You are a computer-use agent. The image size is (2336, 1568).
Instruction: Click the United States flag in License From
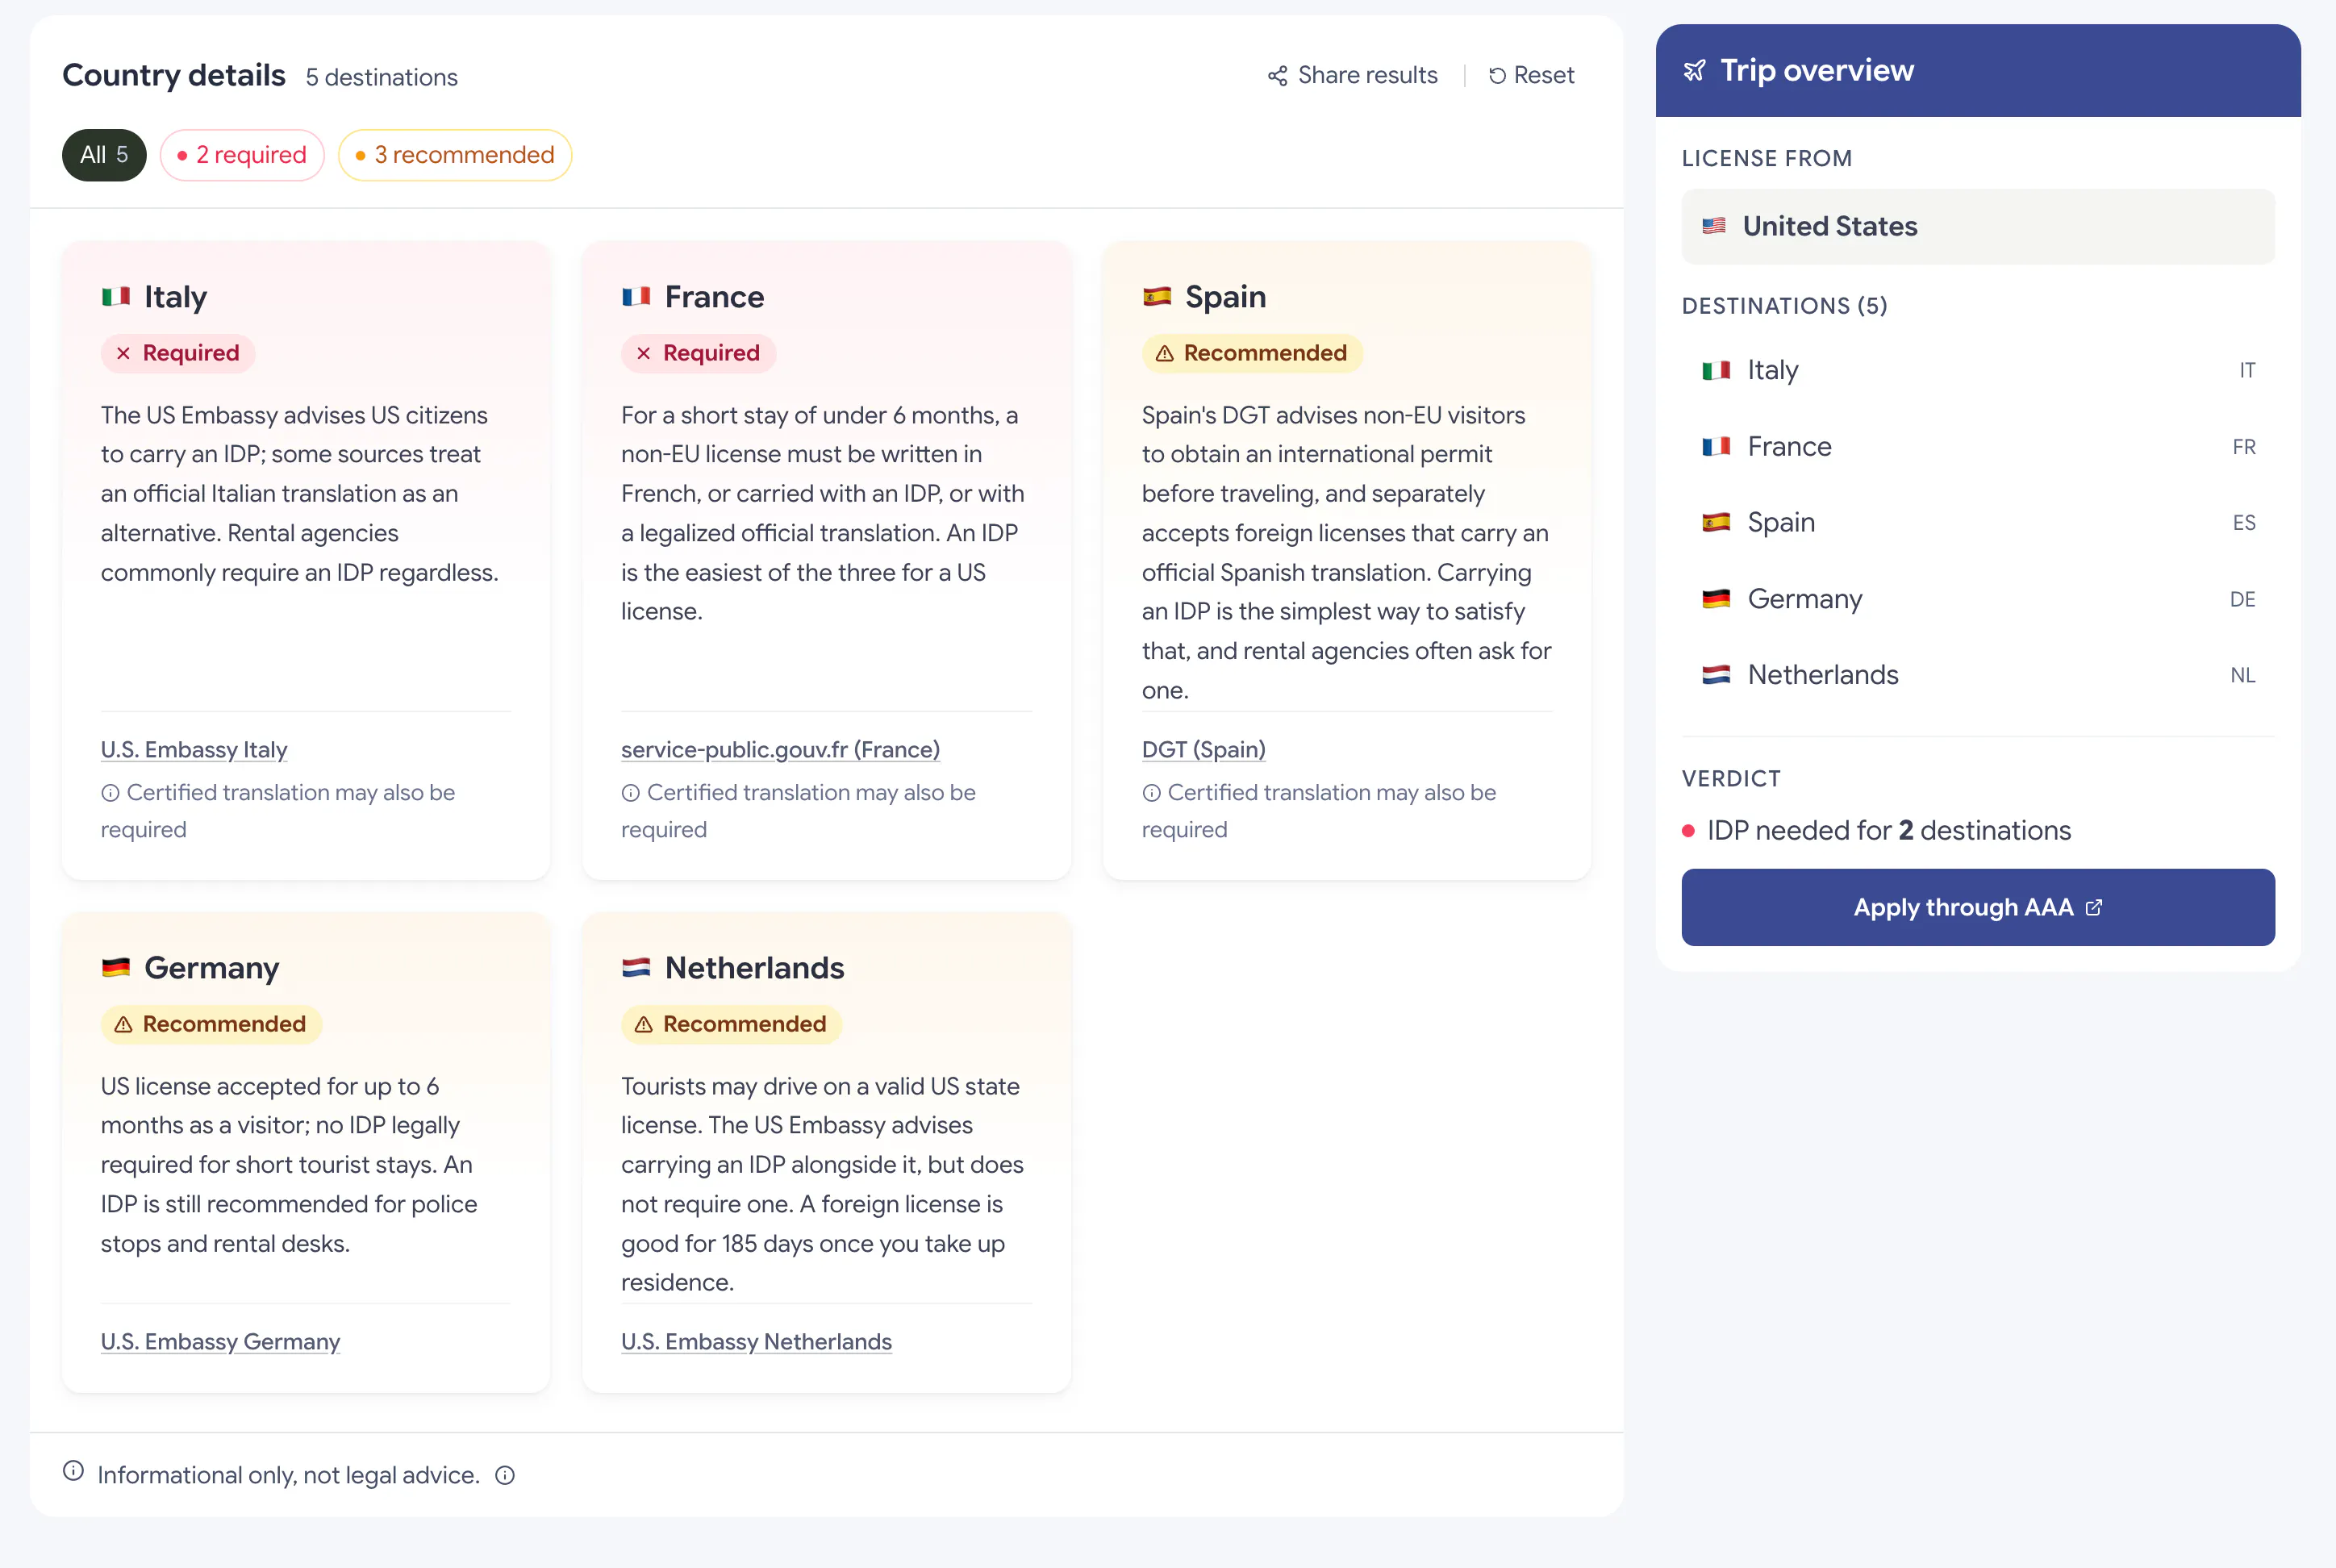[1714, 226]
